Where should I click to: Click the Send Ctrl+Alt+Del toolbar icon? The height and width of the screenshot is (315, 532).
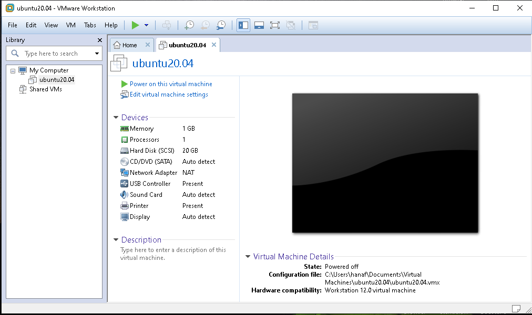tap(167, 25)
